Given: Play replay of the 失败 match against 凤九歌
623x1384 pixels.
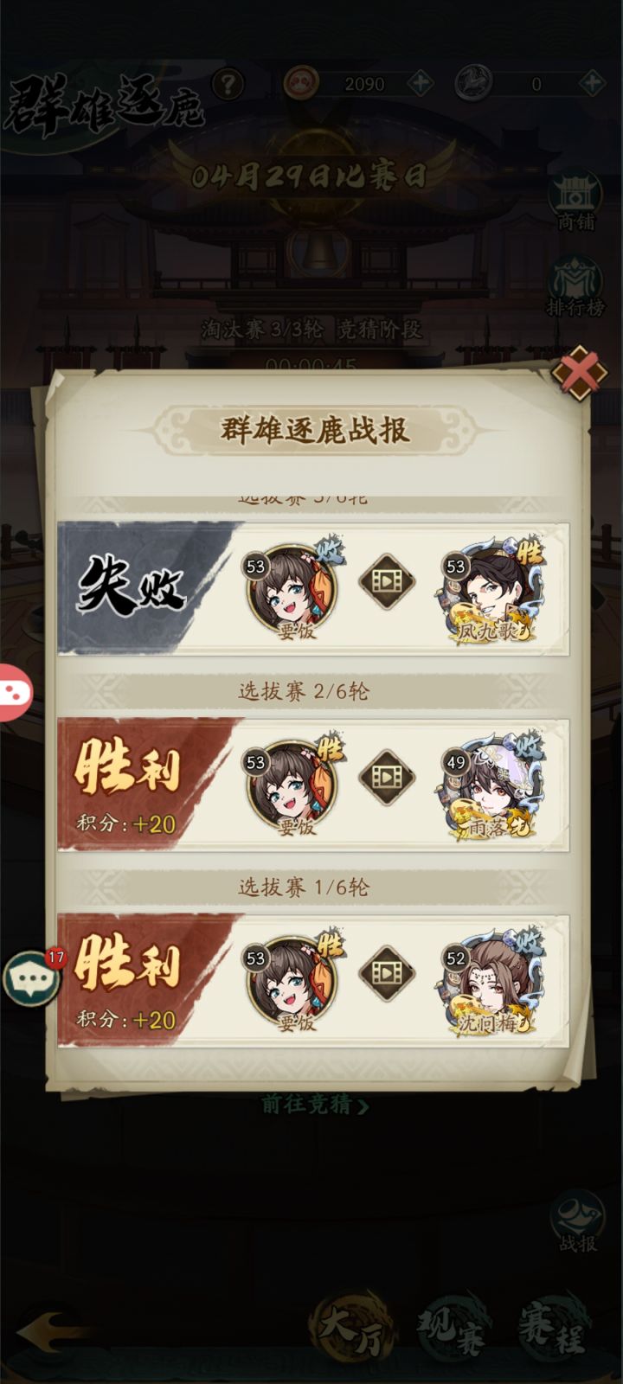Looking at the screenshot, I should (388, 581).
